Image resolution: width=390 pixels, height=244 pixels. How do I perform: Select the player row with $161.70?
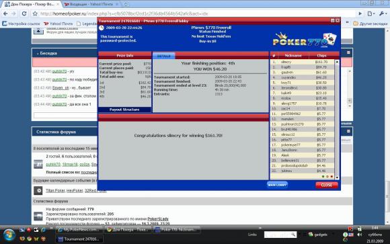302,62
